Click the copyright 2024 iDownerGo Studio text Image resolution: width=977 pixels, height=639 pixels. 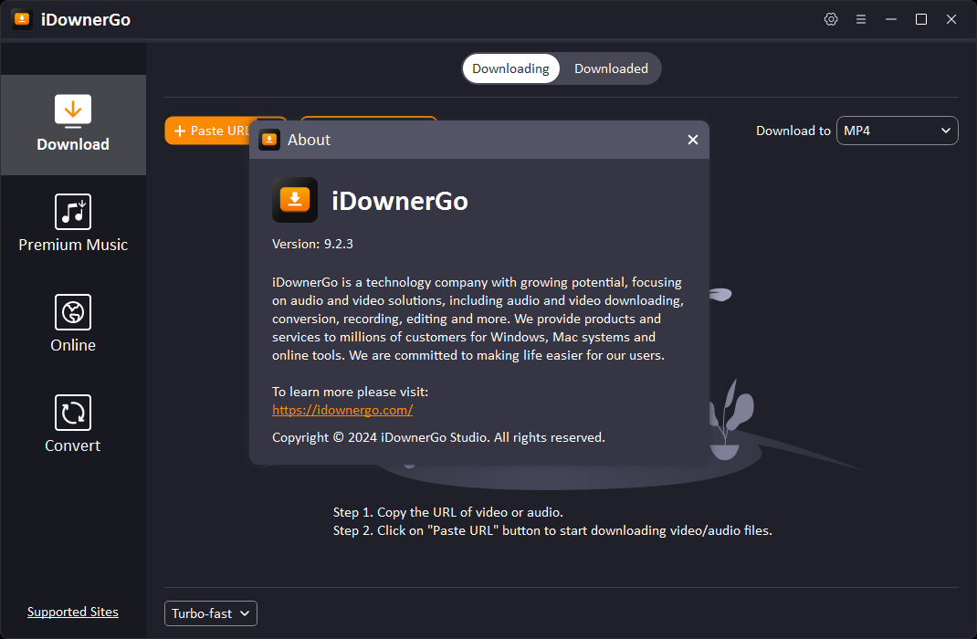point(438,437)
